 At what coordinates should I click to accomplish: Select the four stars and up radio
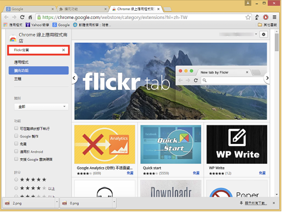(x=16, y=188)
